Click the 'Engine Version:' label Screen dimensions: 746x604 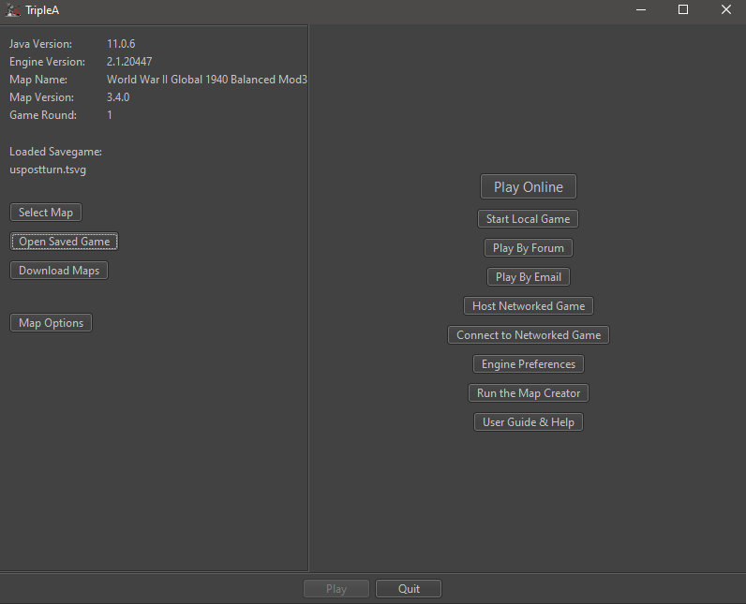[x=47, y=62]
